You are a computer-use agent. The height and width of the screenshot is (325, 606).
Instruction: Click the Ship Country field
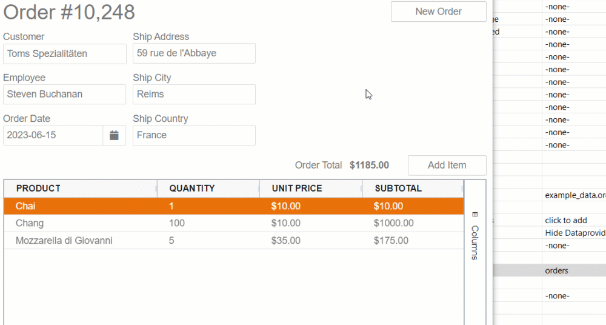point(194,135)
